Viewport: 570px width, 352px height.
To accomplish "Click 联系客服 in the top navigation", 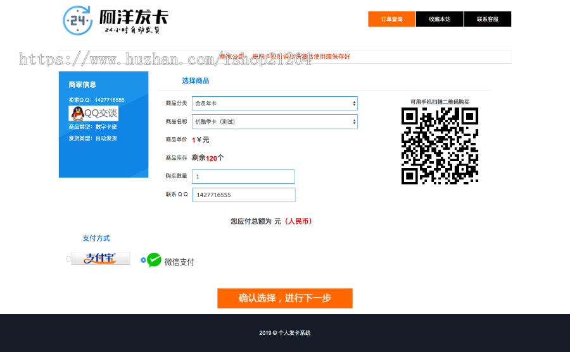I will tap(488, 19).
